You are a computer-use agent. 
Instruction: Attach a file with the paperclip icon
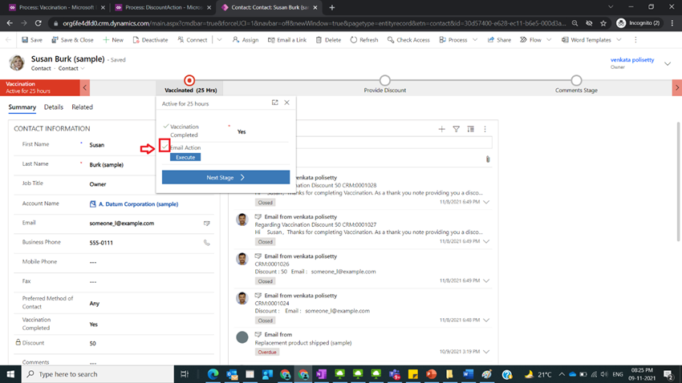pyautogui.click(x=488, y=159)
